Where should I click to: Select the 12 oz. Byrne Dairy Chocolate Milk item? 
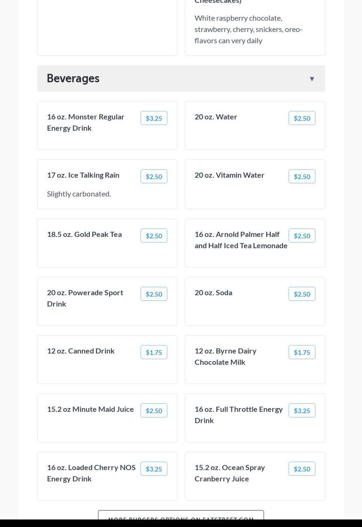click(226, 356)
